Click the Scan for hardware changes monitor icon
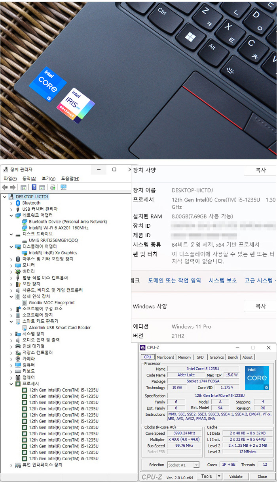The width and height of the screenshot is (277, 484). tap(63, 187)
